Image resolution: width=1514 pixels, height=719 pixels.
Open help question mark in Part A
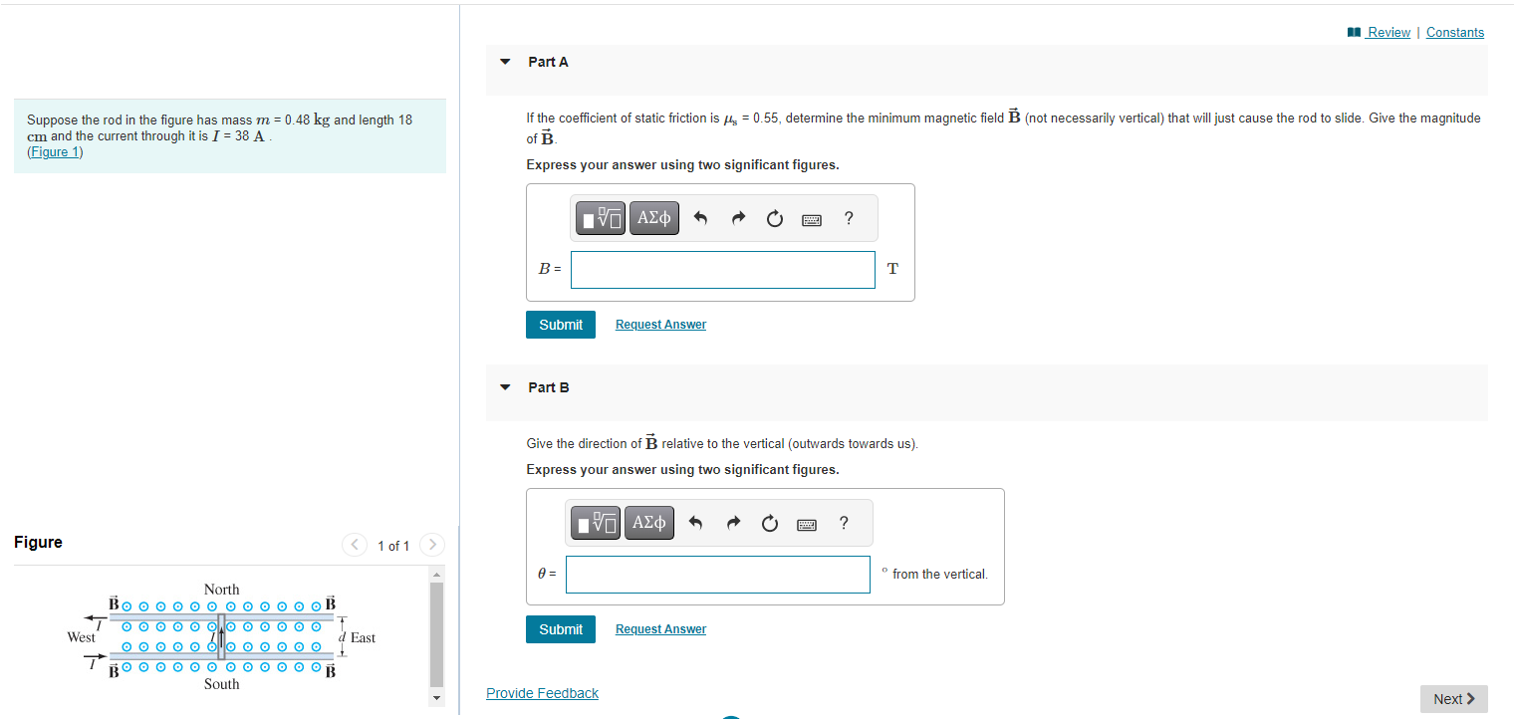click(848, 218)
